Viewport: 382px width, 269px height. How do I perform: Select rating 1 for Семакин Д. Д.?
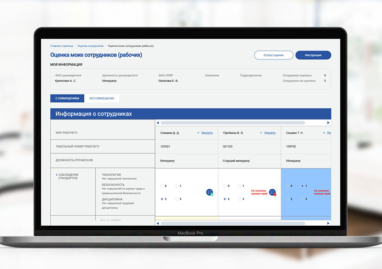tap(176, 186)
